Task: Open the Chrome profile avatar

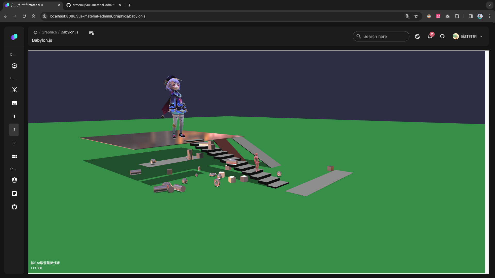Action: 480,16
